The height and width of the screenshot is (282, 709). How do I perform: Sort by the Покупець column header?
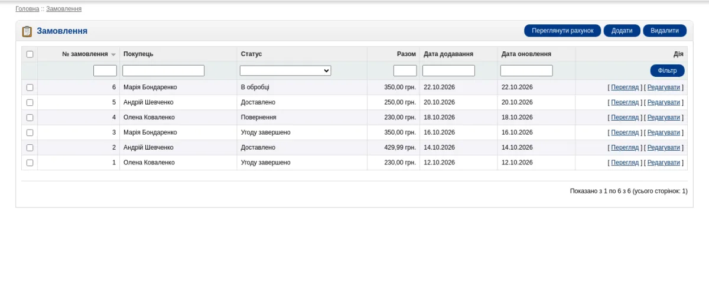click(138, 54)
